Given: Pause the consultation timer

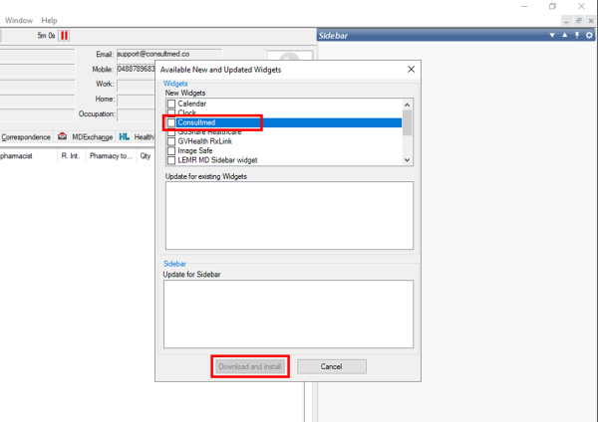Looking at the screenshot, I should tap(64, 36).
